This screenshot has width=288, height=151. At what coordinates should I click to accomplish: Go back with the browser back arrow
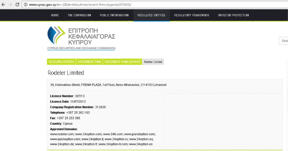(x=3, y=4)
